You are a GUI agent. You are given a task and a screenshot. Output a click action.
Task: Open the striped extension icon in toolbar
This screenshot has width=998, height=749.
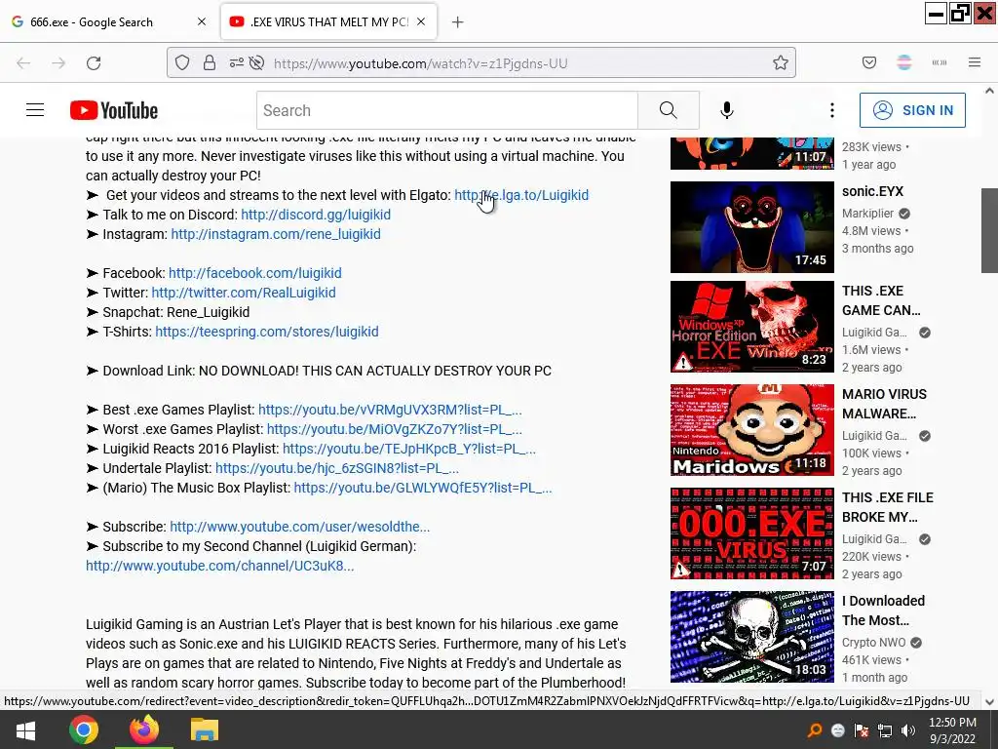click(904, 62)
